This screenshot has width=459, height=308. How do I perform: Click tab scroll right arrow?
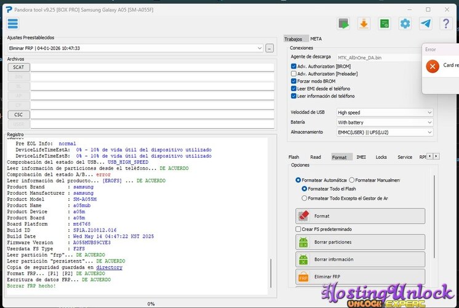436,156
